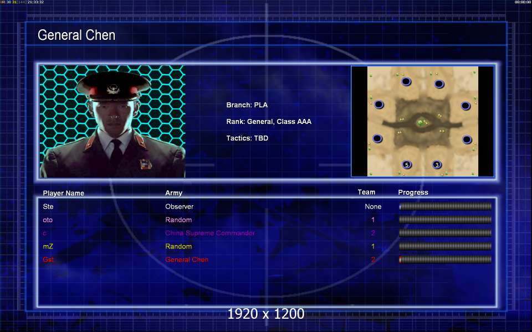Click red 'General Chen' army entry

click(x=187, y=260)
